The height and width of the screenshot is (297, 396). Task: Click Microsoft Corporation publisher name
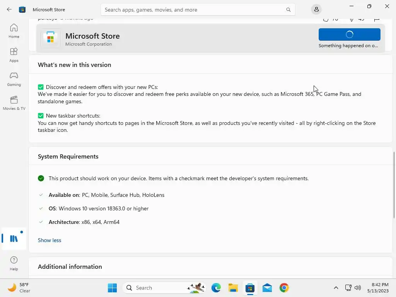89,44
